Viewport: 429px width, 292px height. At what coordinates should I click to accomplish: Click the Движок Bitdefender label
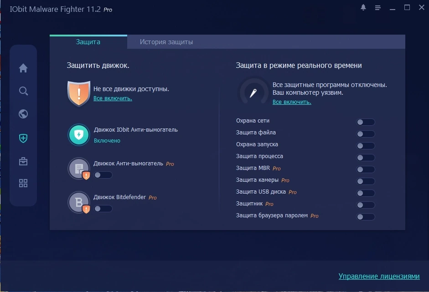(x=119, y=197)
